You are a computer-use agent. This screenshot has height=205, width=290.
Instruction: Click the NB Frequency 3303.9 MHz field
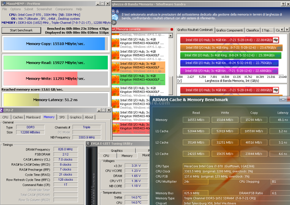87,137
